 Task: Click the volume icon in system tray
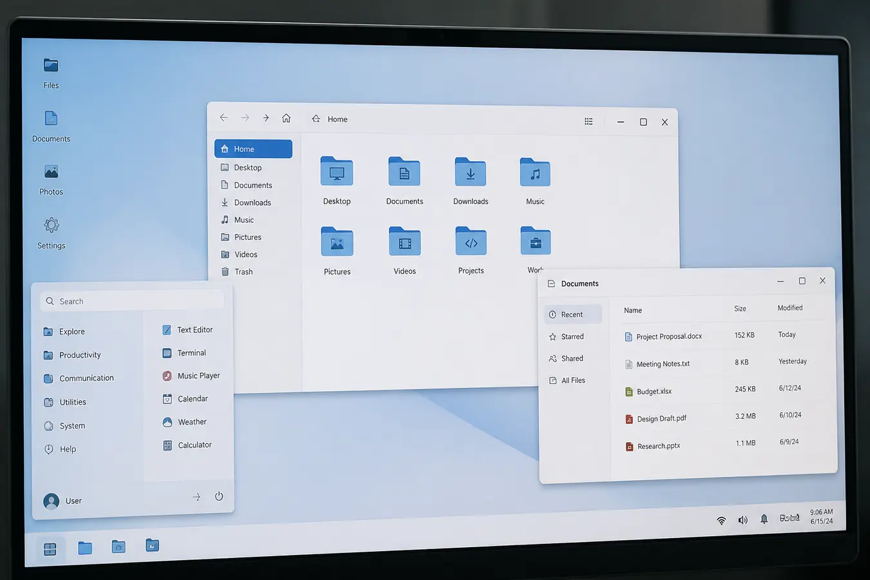click(742, 520)
